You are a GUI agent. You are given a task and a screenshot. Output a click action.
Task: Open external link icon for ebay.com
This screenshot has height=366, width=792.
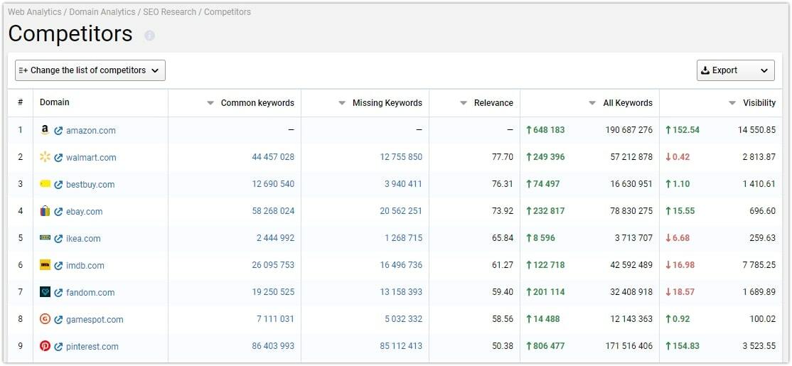(58, 212)
